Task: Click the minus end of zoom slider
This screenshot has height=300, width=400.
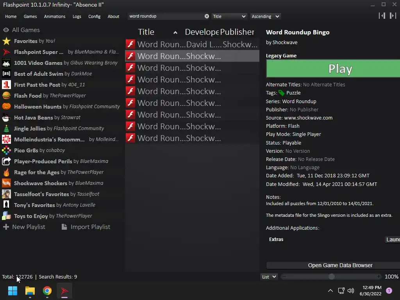Action: pyautogui.click(x=284, y=277)
